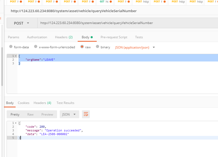Screen dimensions: 218x157
Task: Select the binary body type option
Action: click(x=98, y=47)
